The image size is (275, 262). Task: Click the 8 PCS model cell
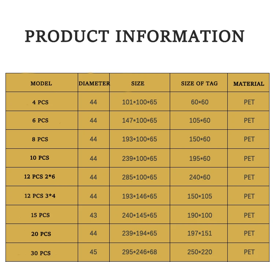click(x=40, y=139)
